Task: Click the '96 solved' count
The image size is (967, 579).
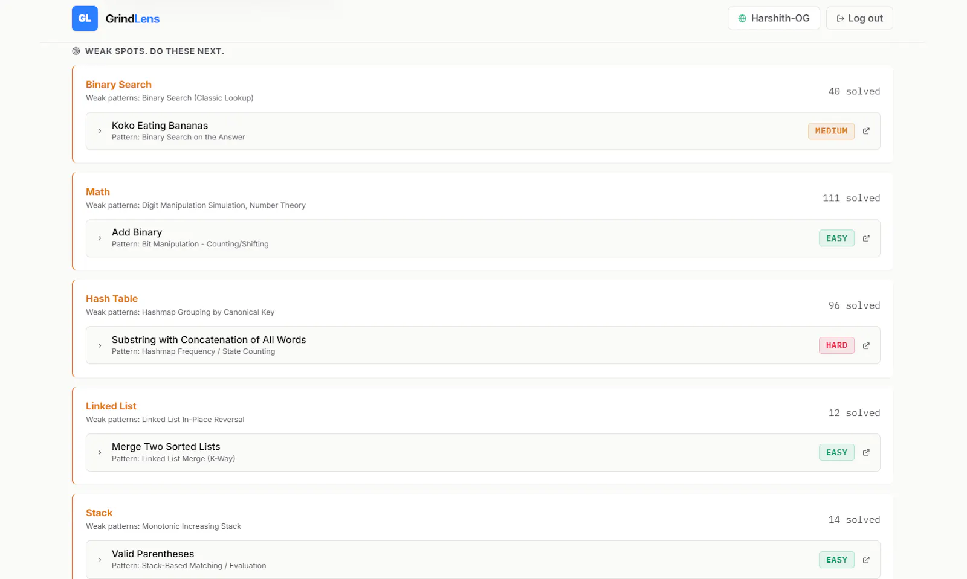Action: coord(854,305)
